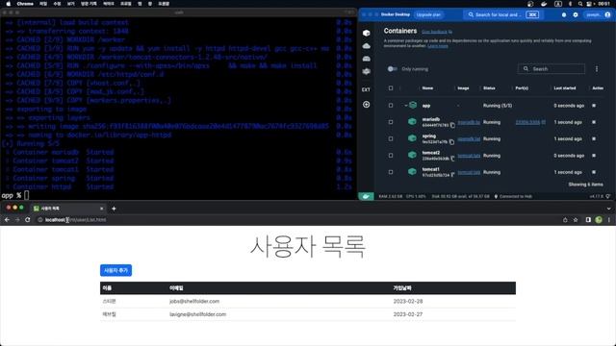616x346 pixels.
Task: Open the mariadb image link
Action: pyautogui.click(x=469, y=122)
